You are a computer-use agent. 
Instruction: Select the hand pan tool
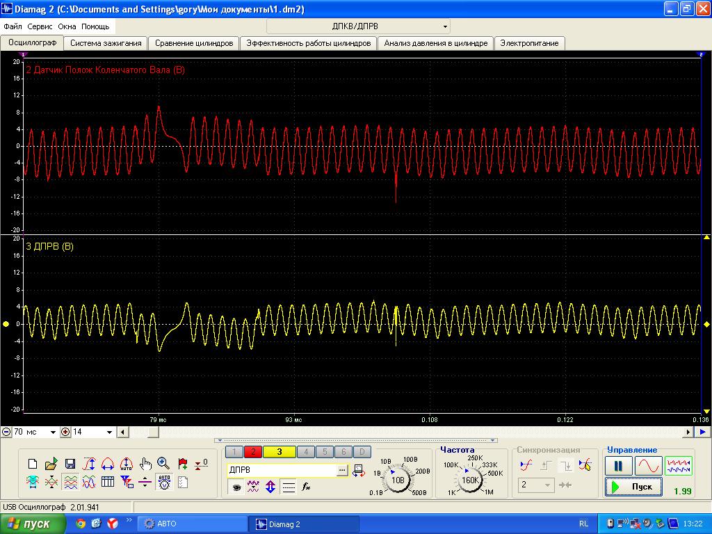pyautogui.click(x=145, y=464)
